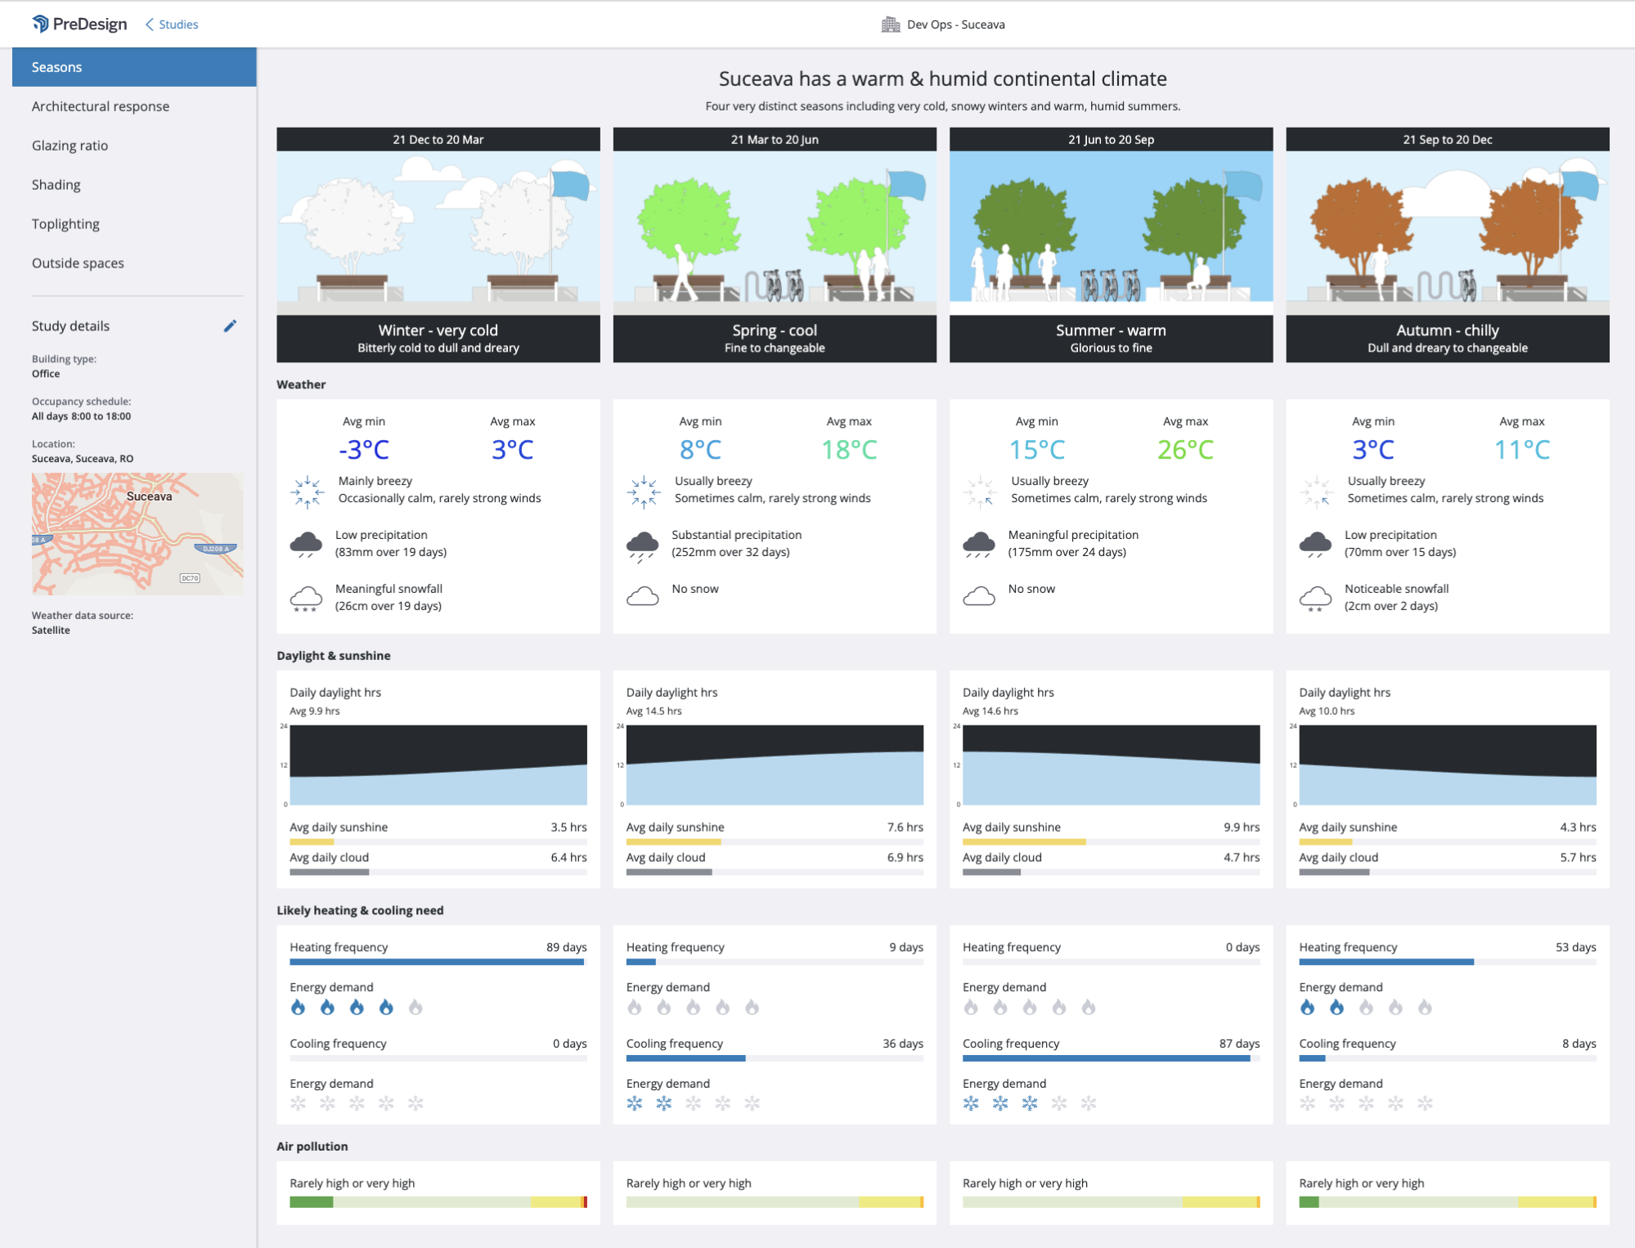Switch to the Outside spaces section
The width and height of the screenshot is (1635, 1248).
pyautogui.click(x=78, y=263)
